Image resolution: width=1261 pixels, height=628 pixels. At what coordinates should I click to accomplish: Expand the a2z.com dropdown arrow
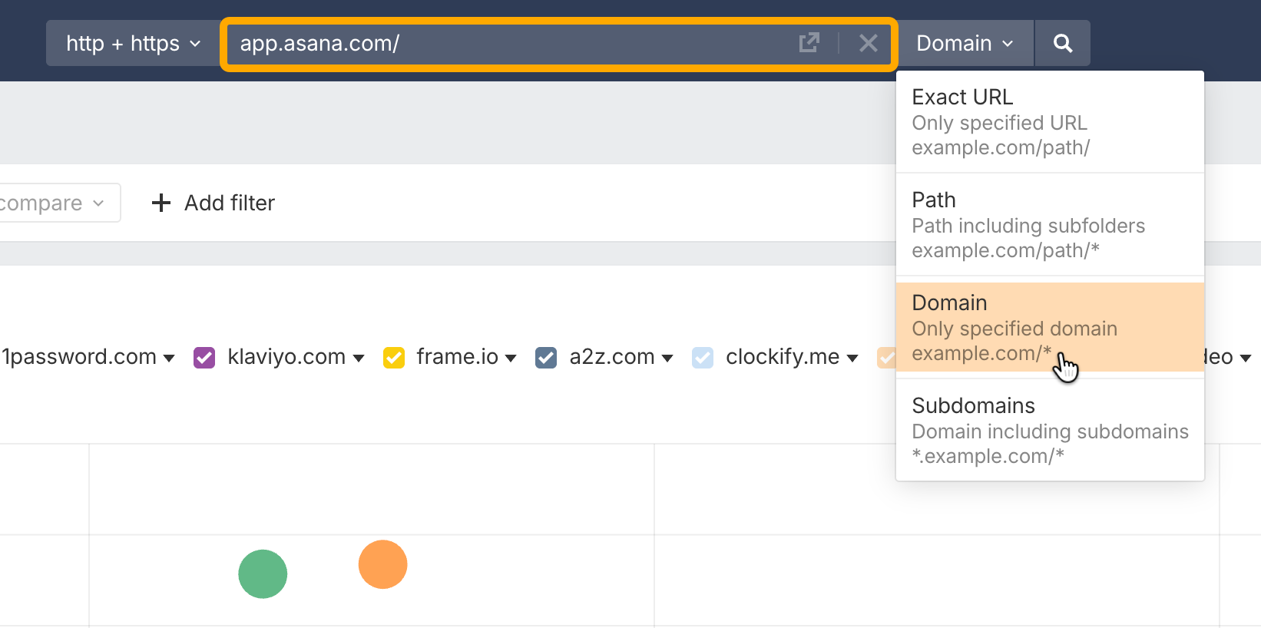click(x=667, y=358)
